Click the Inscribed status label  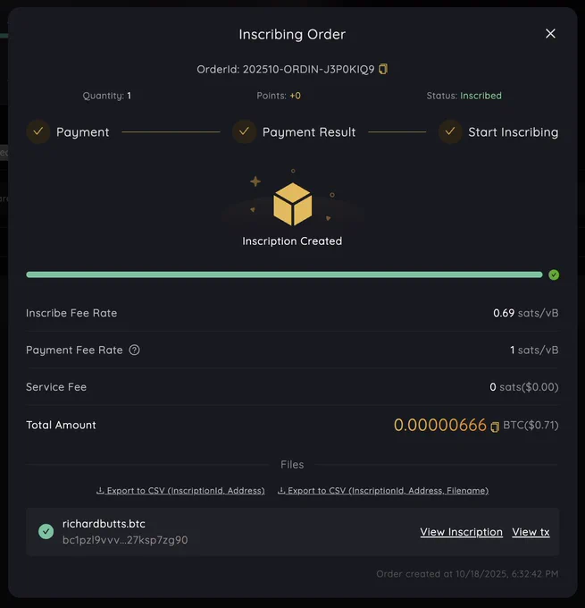click(481, 96)
